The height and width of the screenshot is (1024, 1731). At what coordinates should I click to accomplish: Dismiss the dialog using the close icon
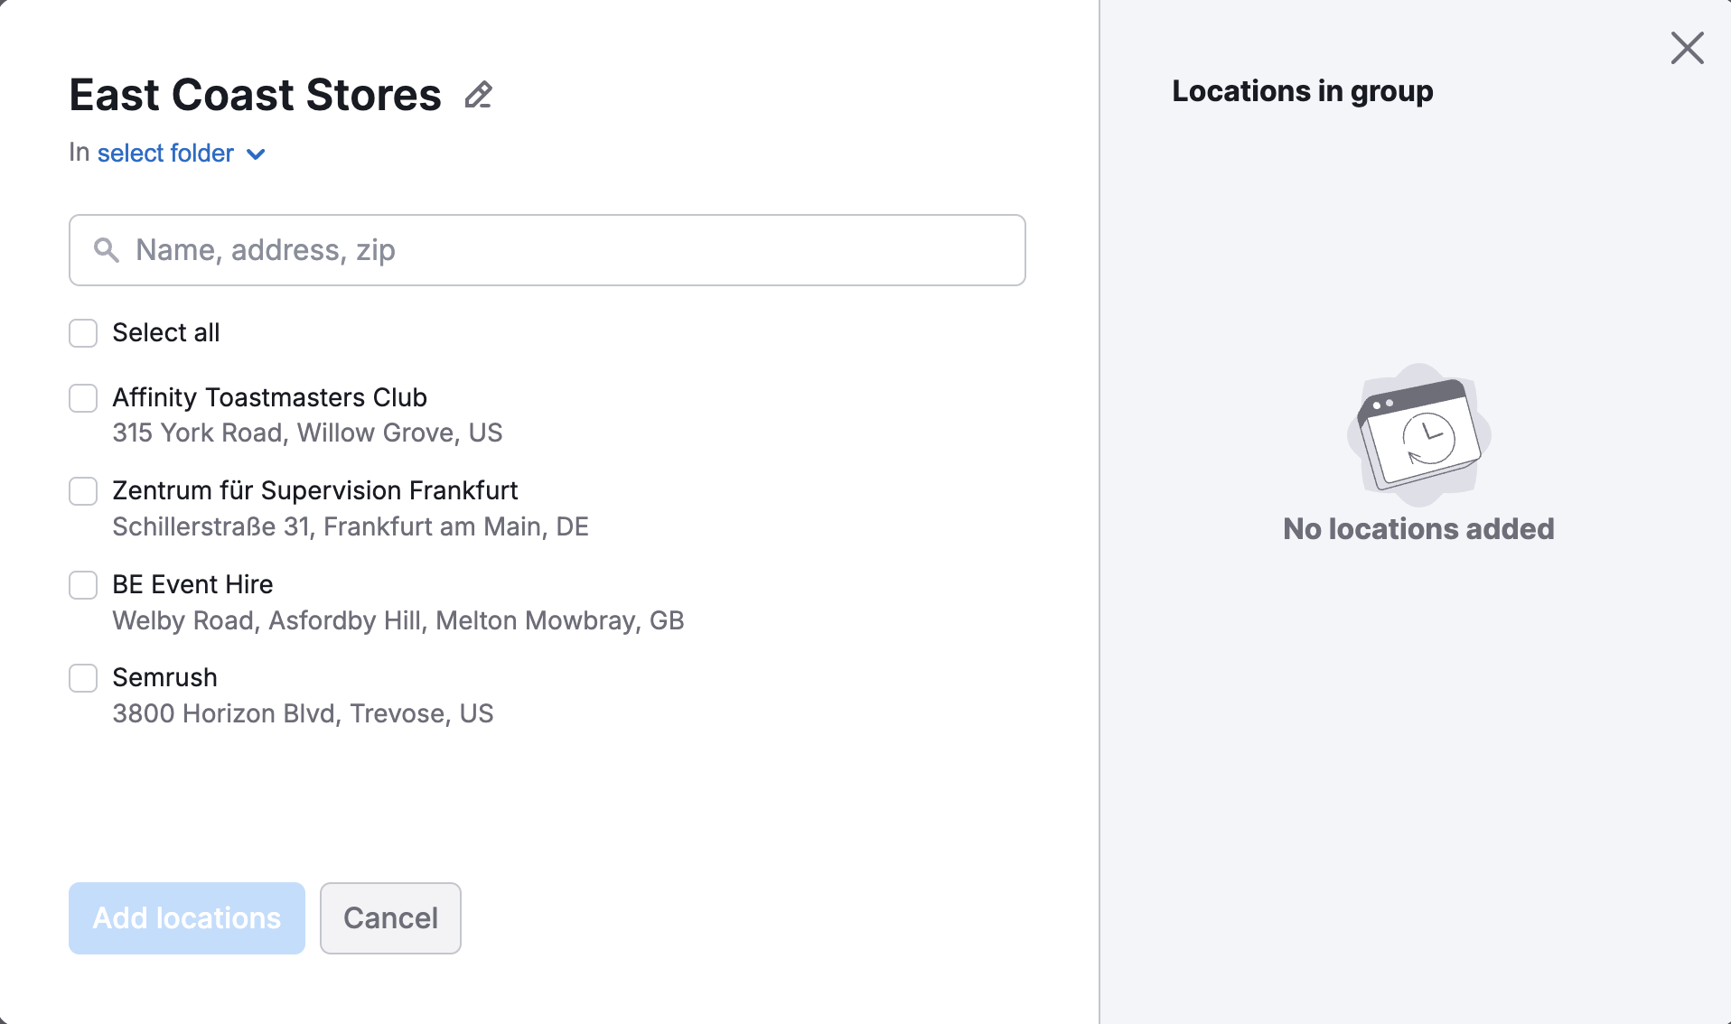click(x=1686, y=48)
